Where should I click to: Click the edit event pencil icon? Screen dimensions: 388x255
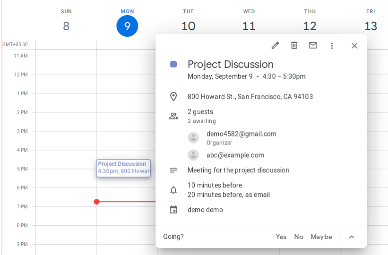(275, 45)
